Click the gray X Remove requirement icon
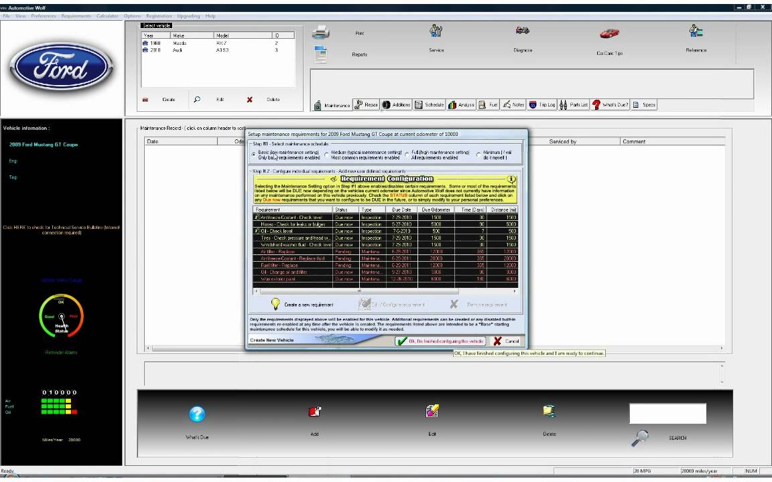772x482 pixels. [x=454, y=305]
